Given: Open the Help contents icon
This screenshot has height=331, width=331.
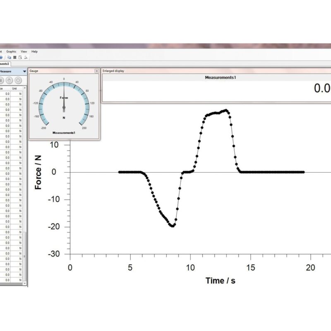Looking at the screenshot, I should coord(1,57).
